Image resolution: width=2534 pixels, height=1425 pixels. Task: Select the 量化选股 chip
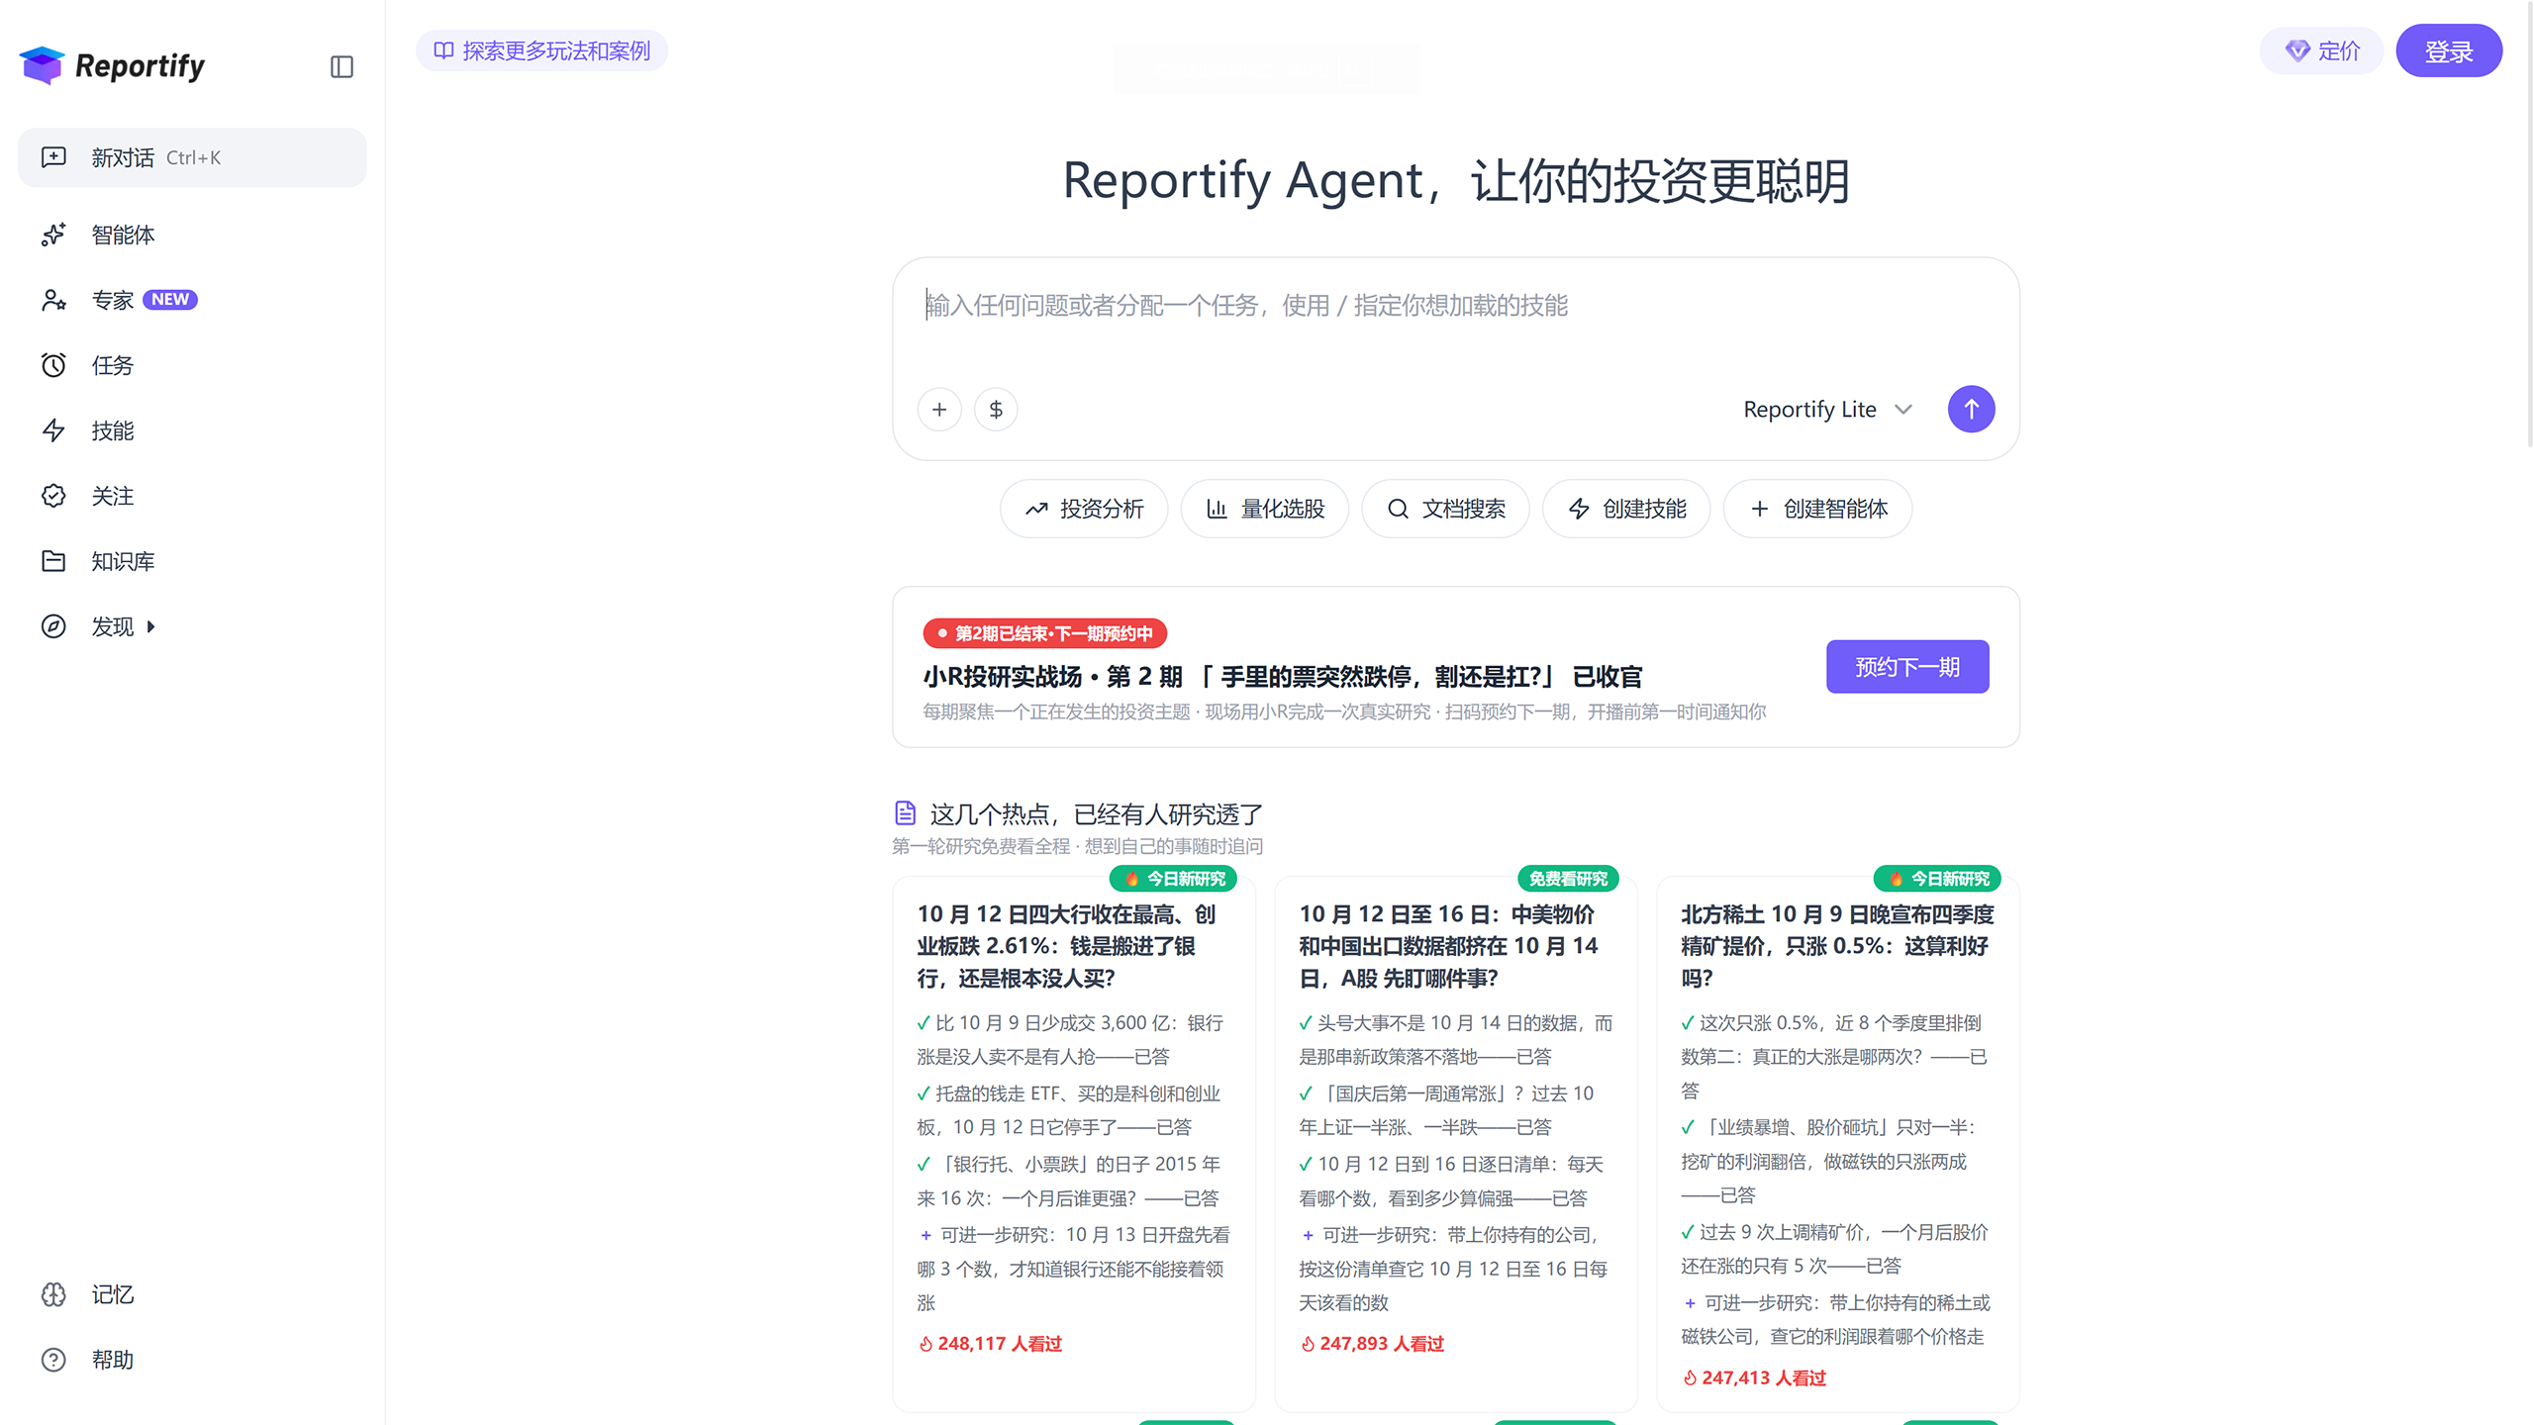1265,509
